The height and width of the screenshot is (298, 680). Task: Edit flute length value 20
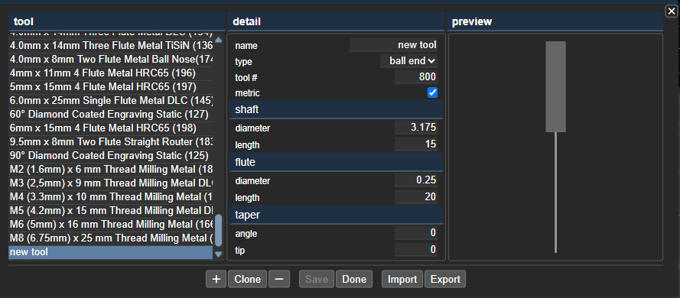point(416,197)
